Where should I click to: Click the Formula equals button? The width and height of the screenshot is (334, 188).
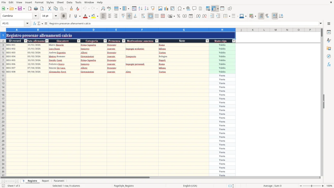(x=46, y=23)
